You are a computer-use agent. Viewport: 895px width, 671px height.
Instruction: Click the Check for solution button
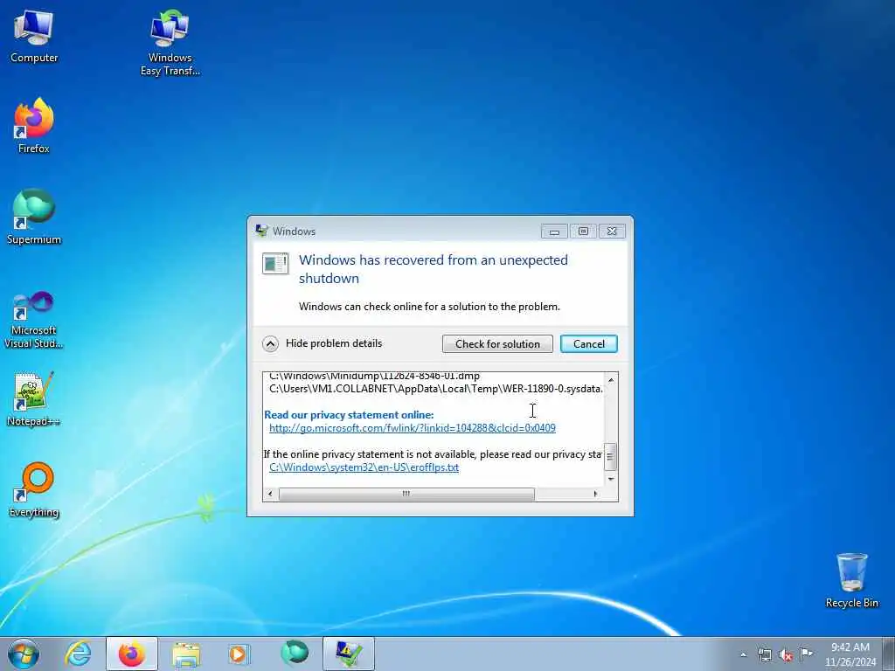coord(497,344)
